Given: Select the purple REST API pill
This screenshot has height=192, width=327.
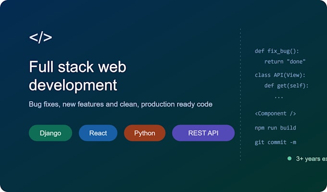Looking at the screenshot, I should coord(203,133).
